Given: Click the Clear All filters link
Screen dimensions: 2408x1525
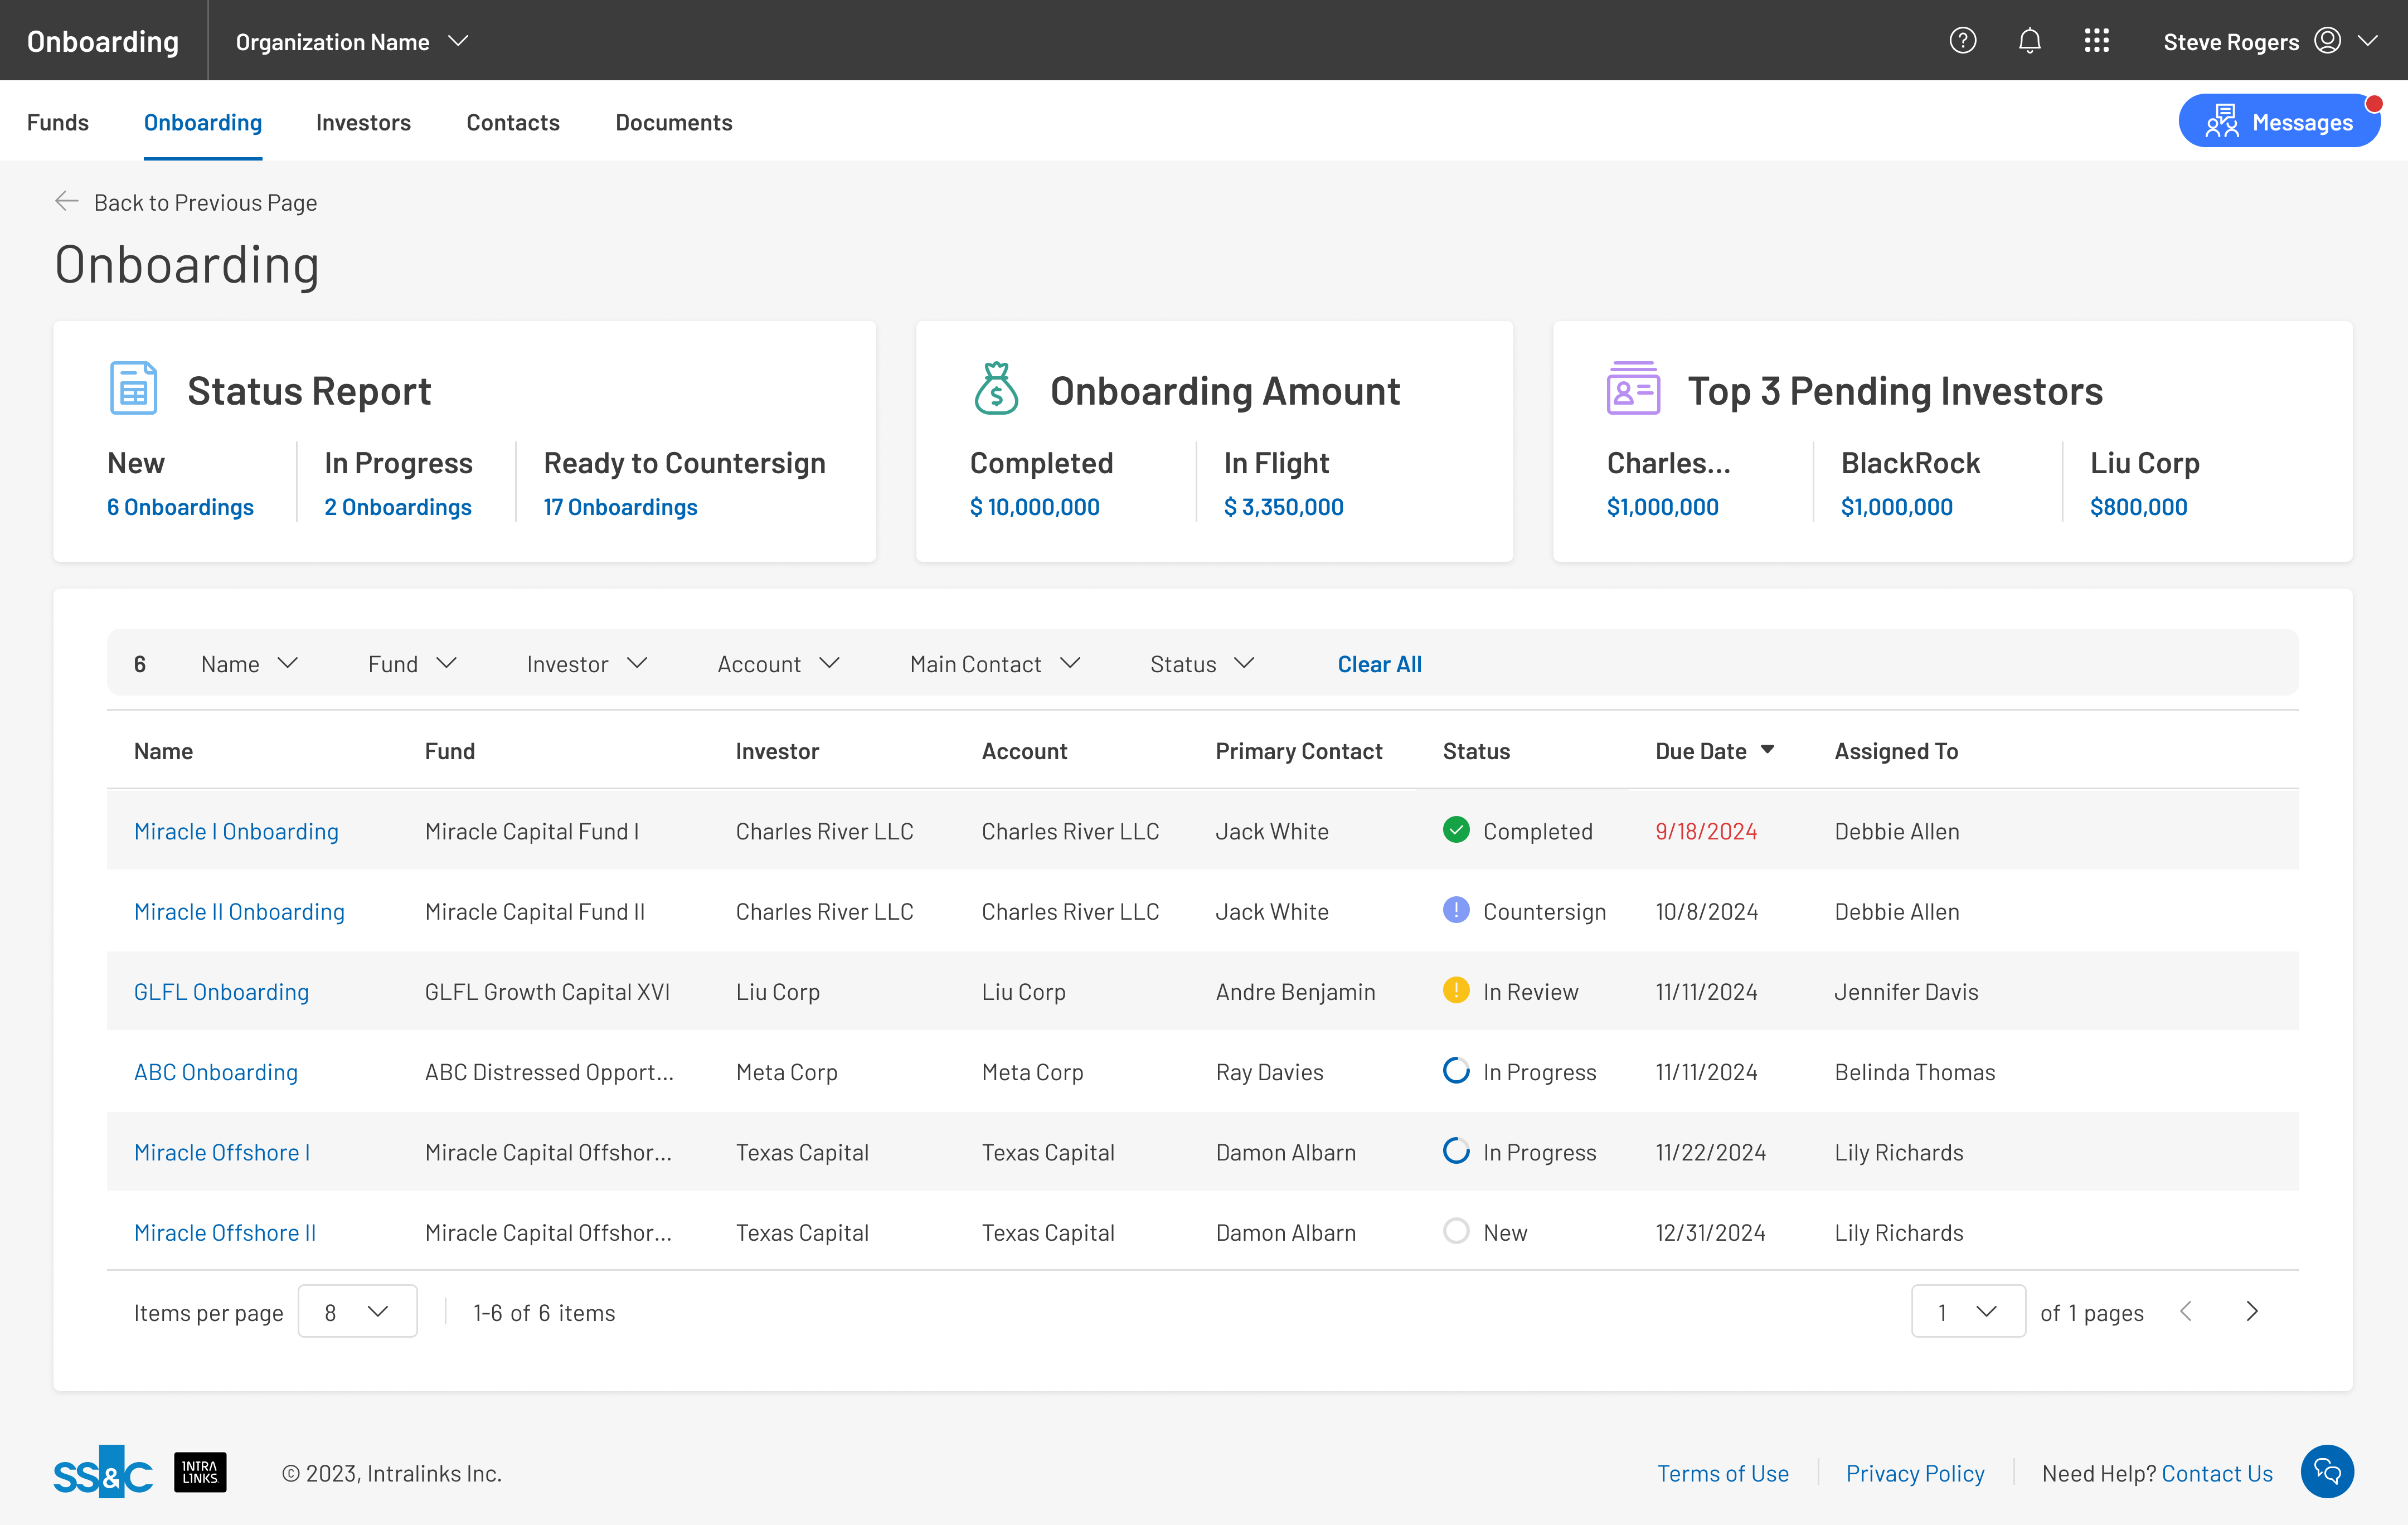Looking at the screenshot, I should [x=1379, y=663].
